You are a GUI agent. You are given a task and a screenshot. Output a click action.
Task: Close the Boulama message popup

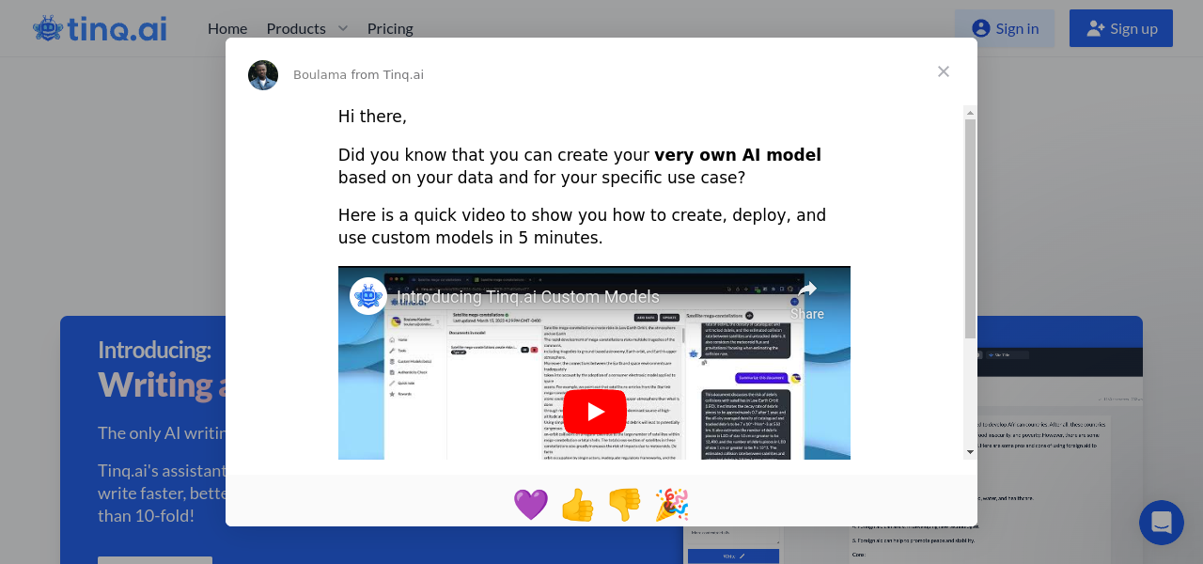(x=944, y=71)
